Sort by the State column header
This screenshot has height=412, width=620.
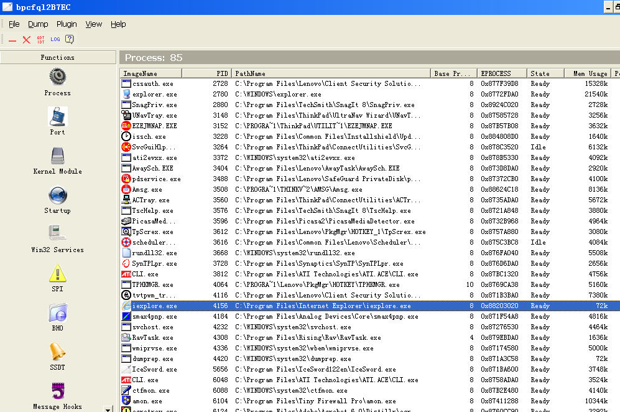[545, 73]
